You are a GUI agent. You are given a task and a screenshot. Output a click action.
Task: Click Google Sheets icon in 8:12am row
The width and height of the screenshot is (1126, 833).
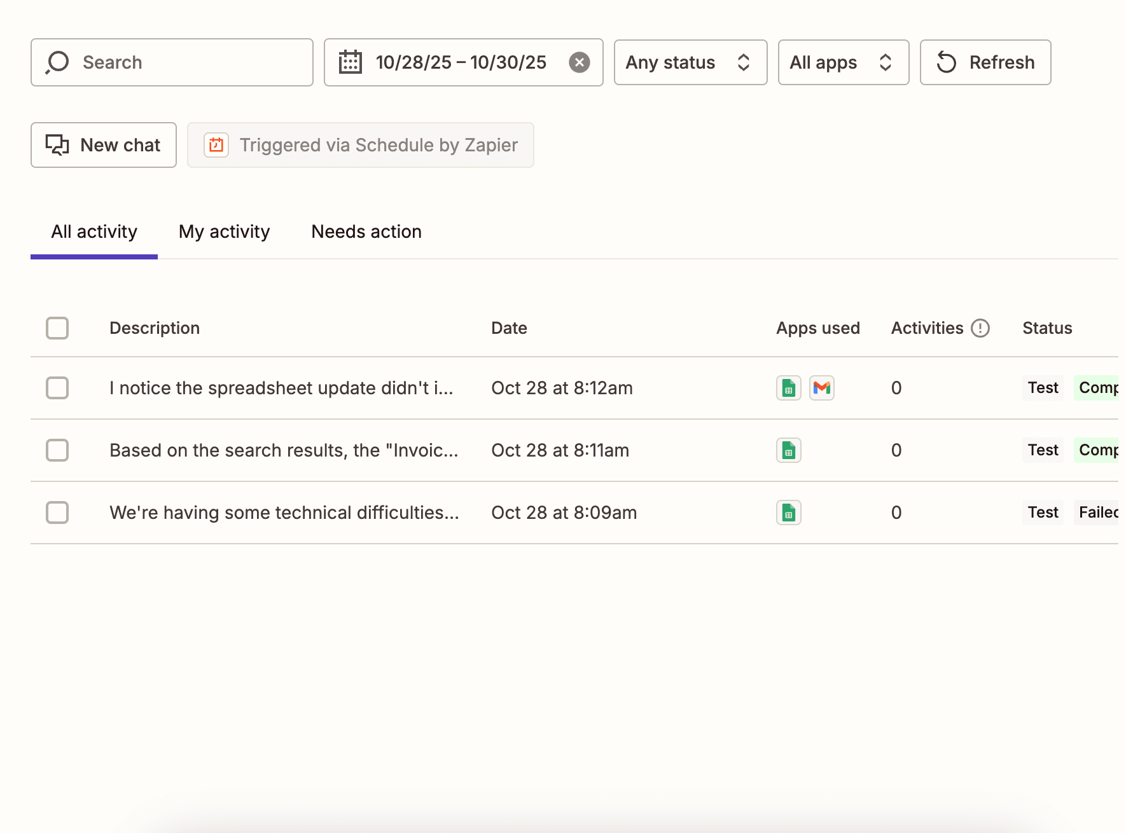pos(789,388)
